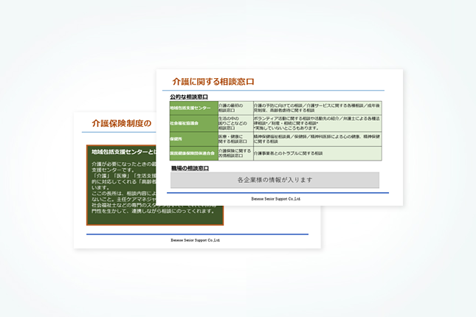476x317 pixels.
Task: Select the 社会福祉協議会 table cell
Action: click(193, 123)
